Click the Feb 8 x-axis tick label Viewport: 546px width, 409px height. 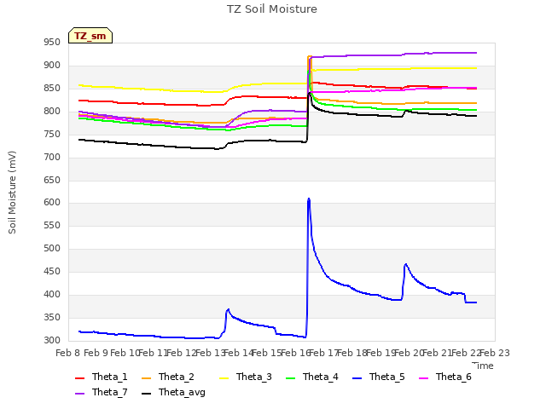(68, 354)
